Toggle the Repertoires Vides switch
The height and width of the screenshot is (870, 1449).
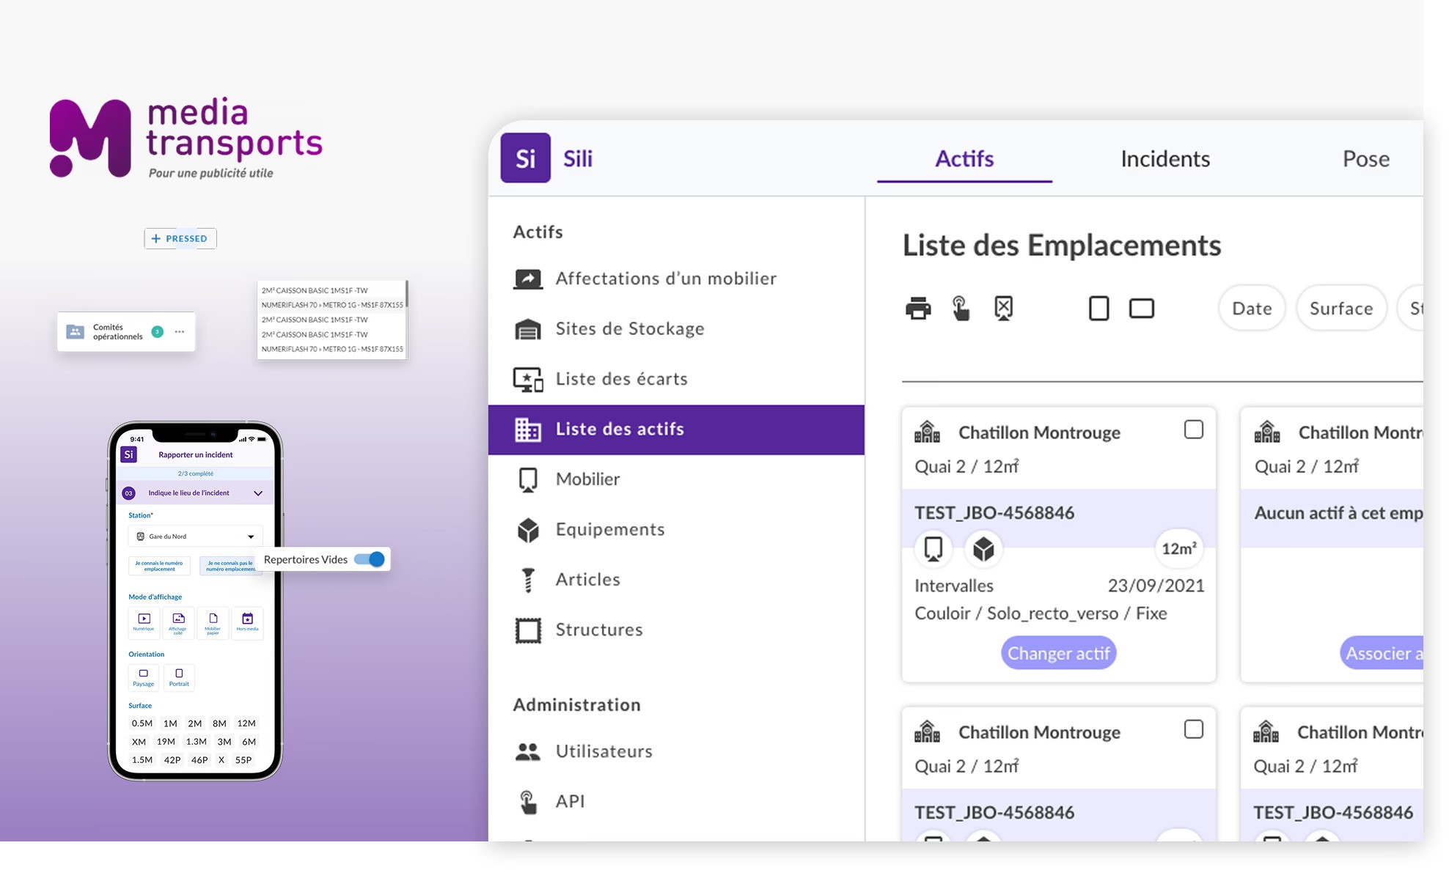click(x=370, y=559)
